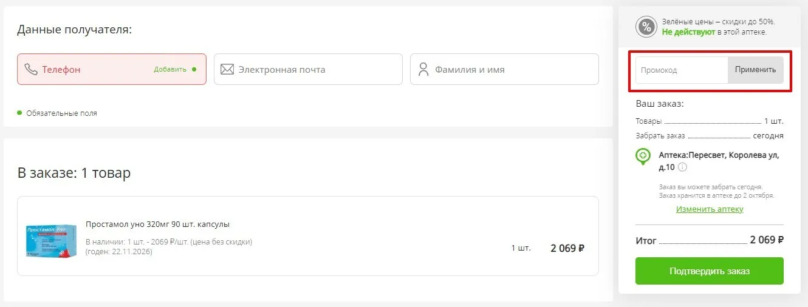Screen dimensions: 808x307
Task: Open the info icon next to pharmacy address
Action: [682, 167]
